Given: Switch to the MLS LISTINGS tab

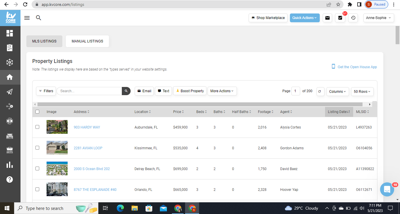Looking at the screenshot, I should point(44,41).
